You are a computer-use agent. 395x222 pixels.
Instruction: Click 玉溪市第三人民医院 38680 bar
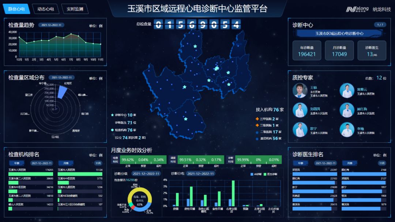pyautogui.click(x=14, y=183)
